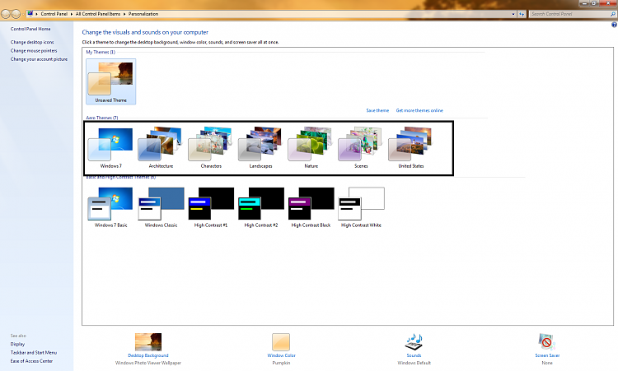
Task: Click the Personalization breadcrumb
Action: coord(143,14)
